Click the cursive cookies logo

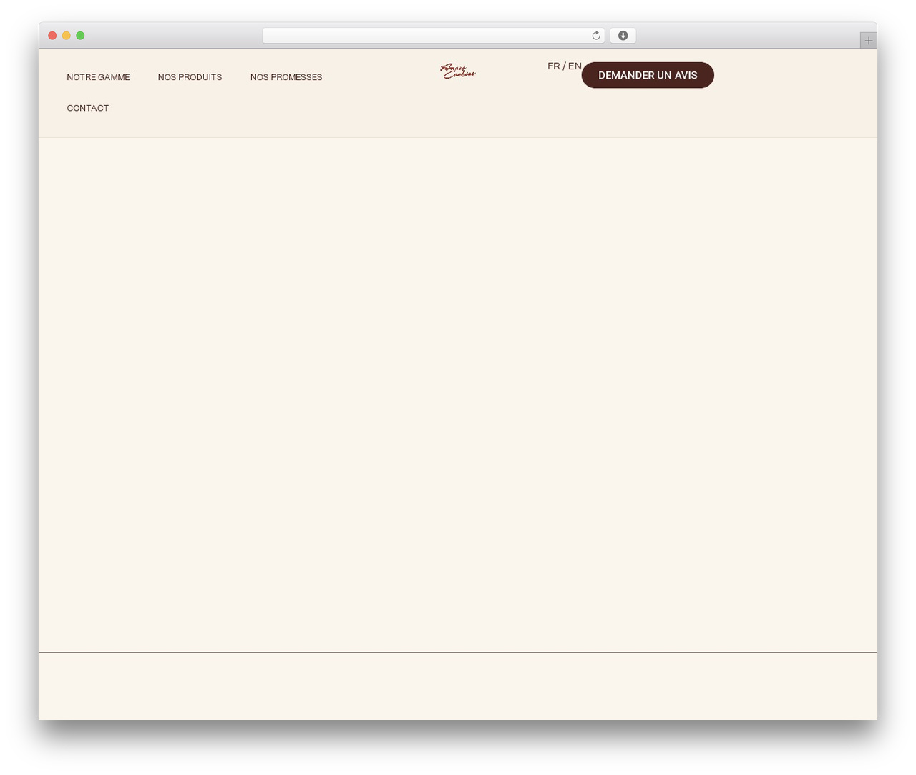(x=458, y=71)
